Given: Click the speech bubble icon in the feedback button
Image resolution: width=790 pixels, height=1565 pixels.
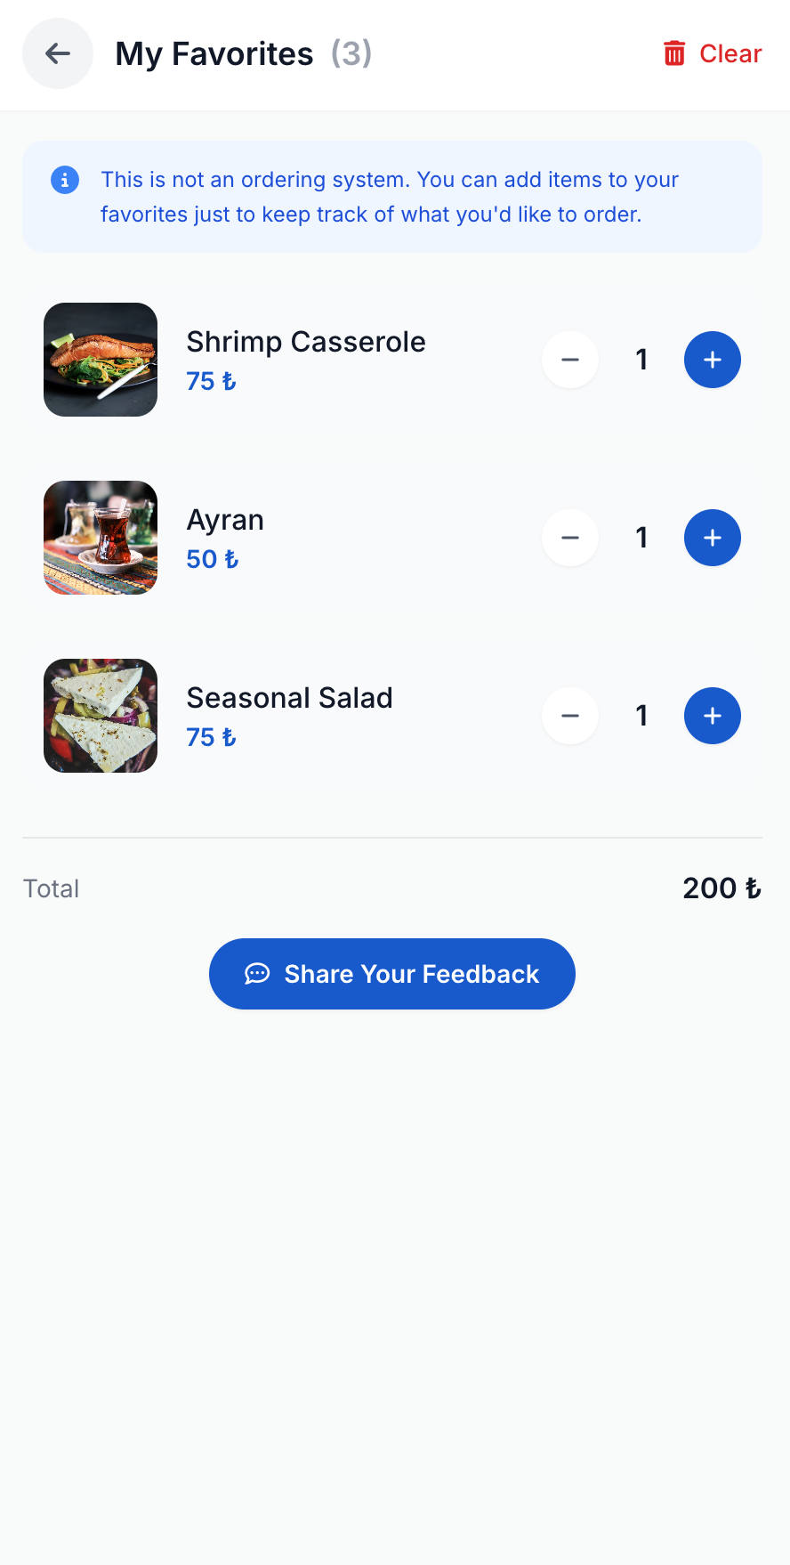Looking at the screenshot, I should point(257,974).
